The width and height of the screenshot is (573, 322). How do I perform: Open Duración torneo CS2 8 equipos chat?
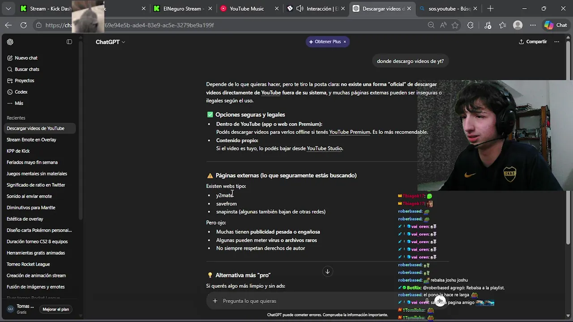pos(38,241)
